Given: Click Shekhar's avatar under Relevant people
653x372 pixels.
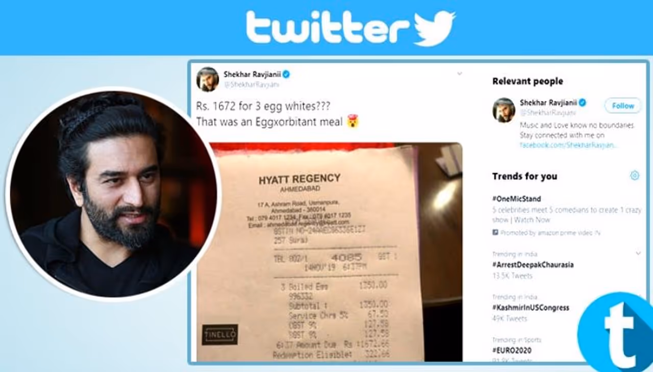Looking at the screenshot, I should 504,109.
